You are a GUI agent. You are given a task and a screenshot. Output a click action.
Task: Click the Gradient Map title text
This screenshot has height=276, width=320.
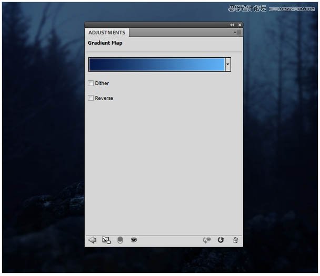tap(105, 43)
